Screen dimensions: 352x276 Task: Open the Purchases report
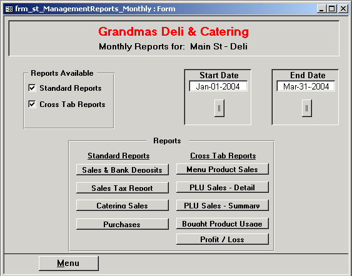click(123, 224)
